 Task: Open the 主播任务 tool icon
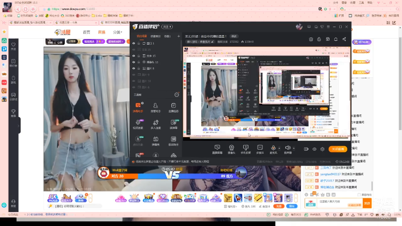coord(173,107)
